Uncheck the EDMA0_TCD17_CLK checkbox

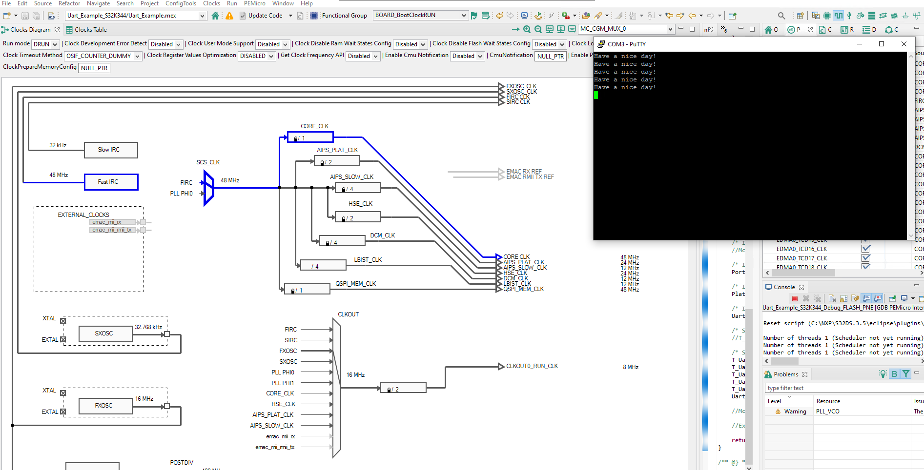[x=866, y=258]
